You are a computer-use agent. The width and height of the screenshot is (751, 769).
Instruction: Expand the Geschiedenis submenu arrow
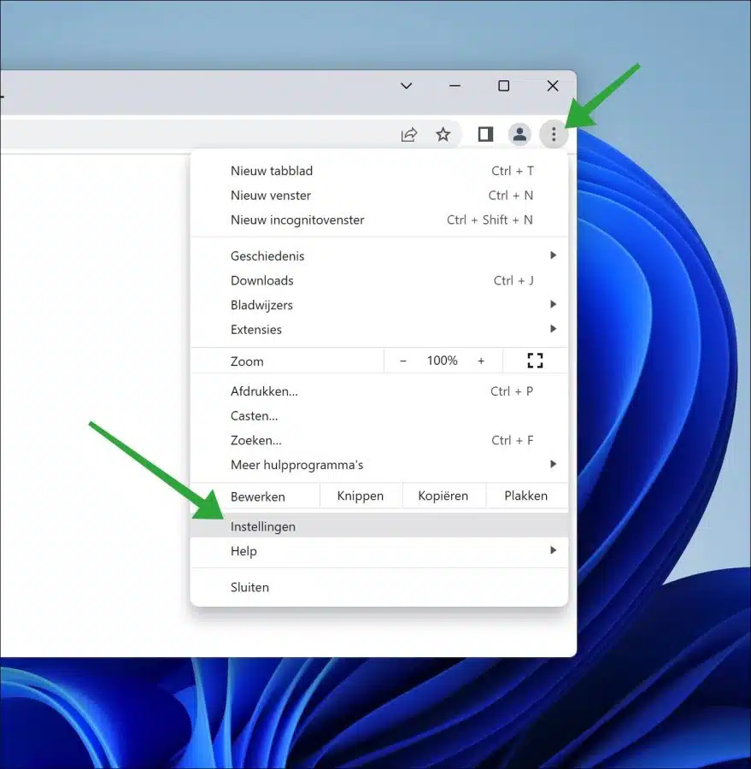(x=554, y=255)
